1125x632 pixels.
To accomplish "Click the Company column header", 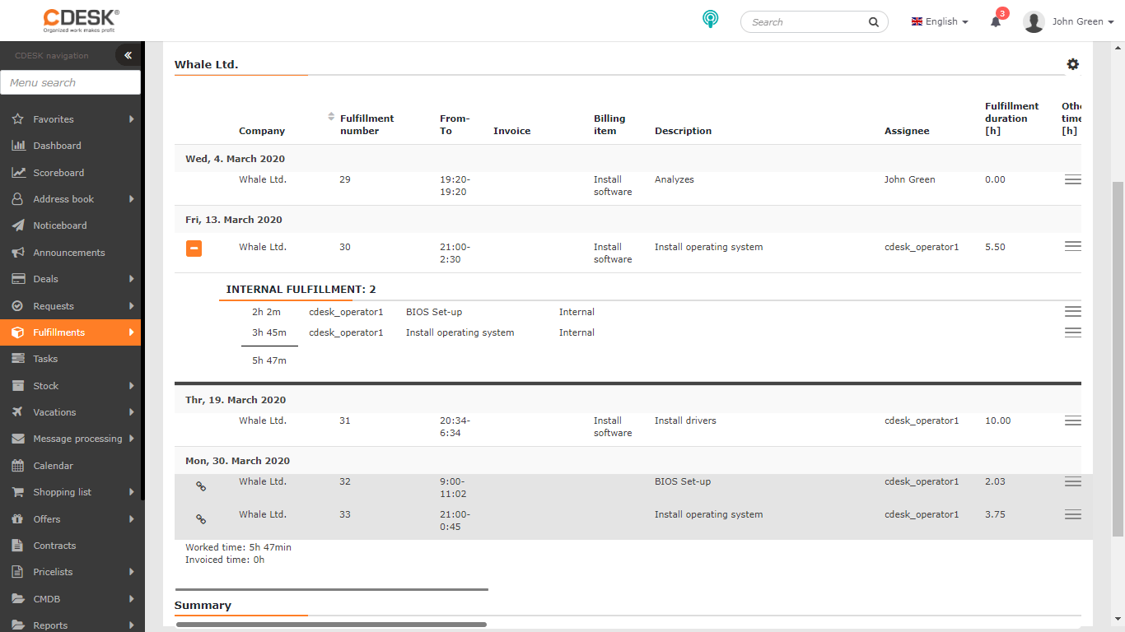I will coord(262,131).
